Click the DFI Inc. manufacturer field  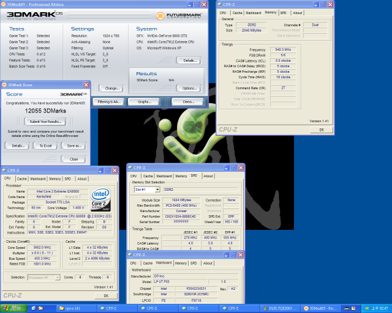point(196,276)
